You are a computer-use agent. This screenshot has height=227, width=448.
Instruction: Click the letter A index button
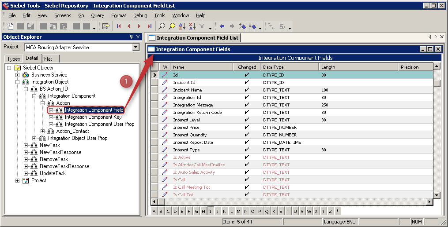(x=154, y=211)
